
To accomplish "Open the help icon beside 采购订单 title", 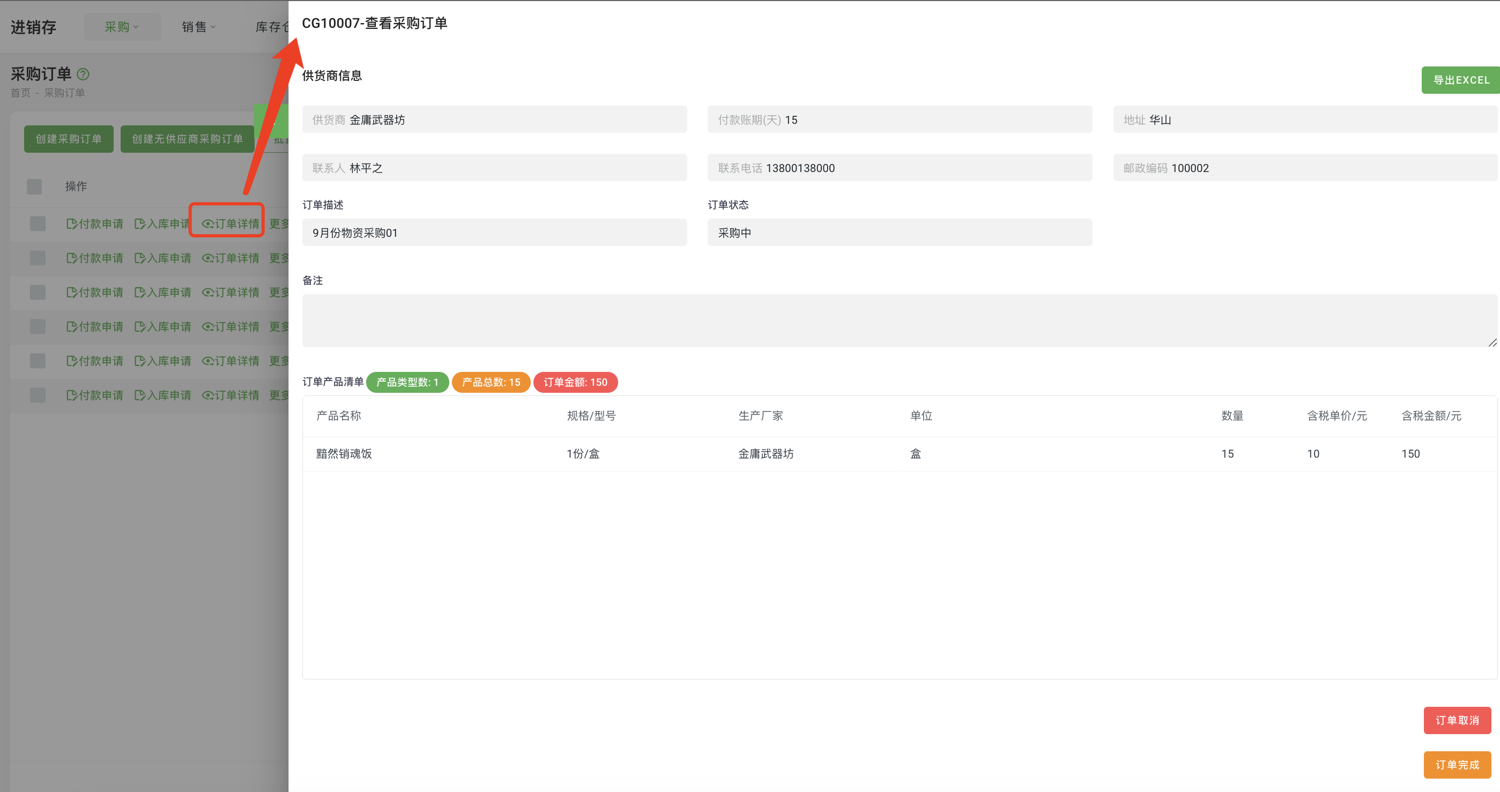I will pyautogui.click(x=83, y=74).
